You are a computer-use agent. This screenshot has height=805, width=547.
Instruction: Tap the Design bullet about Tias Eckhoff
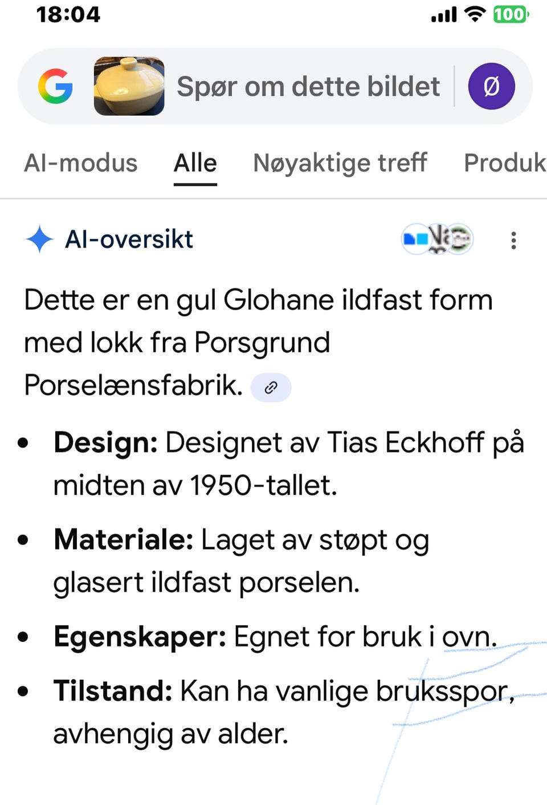coord(288,464)
